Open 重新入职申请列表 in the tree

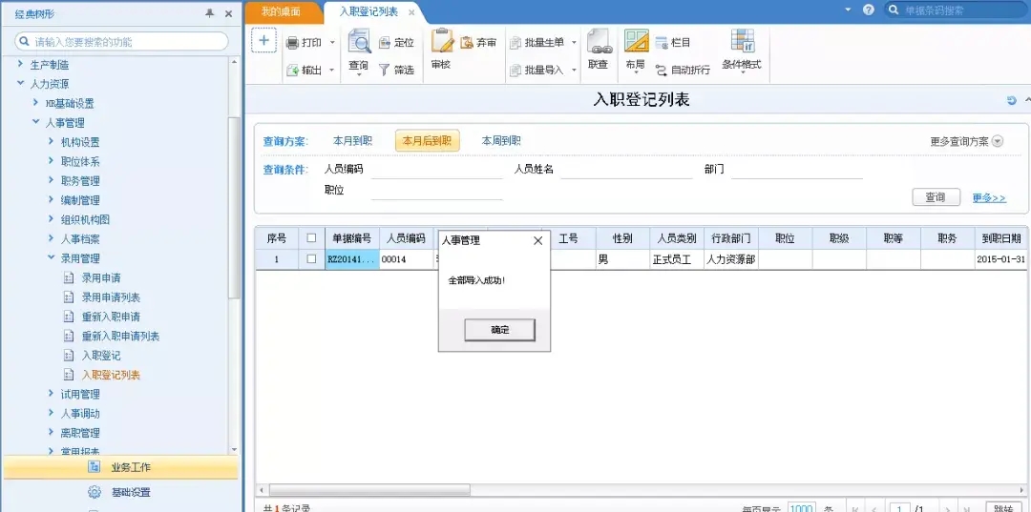pos(120,336)
